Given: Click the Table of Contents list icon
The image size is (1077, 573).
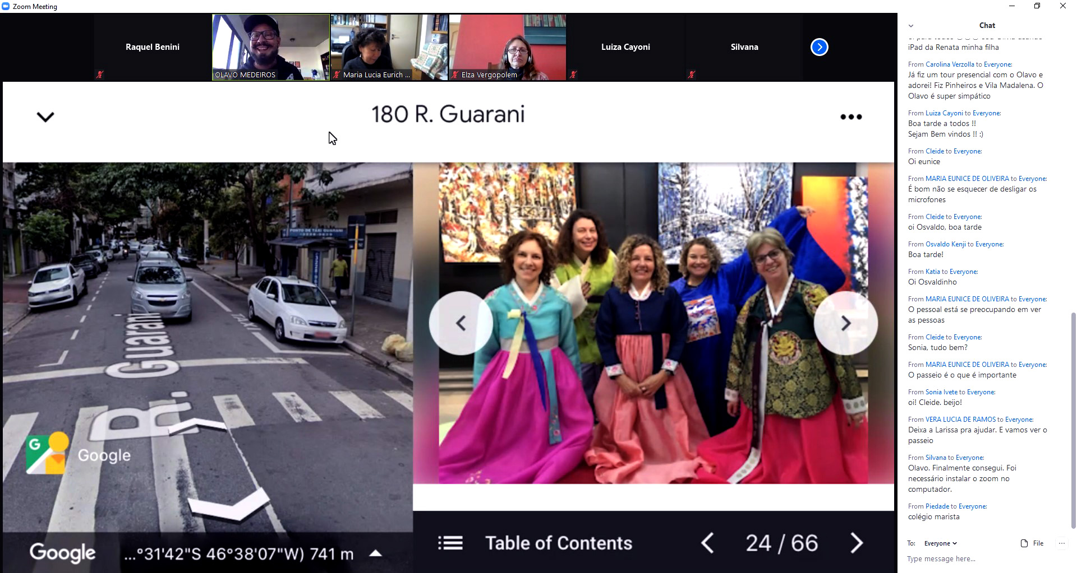Looking at the screenshot, I should point(450,543).
